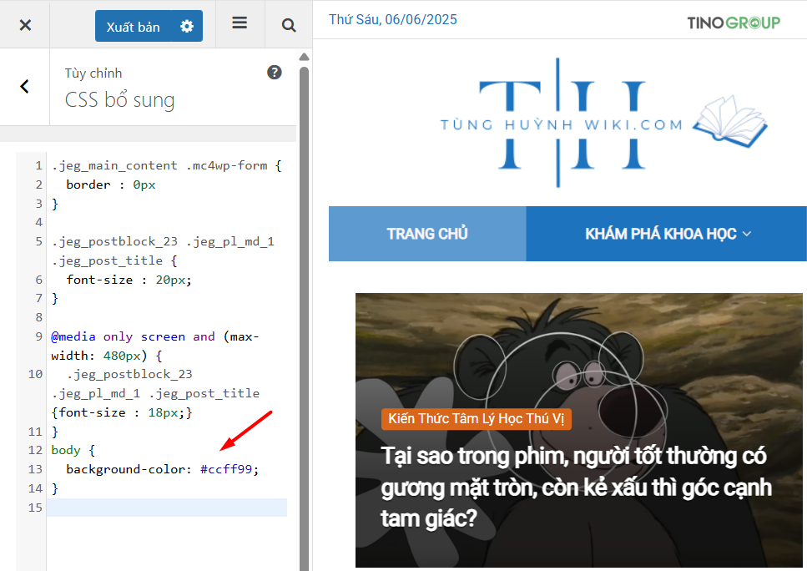This screenshot has width=807, height=571.
Task: Click the TinoGroup logo
Action: point(734,23)
